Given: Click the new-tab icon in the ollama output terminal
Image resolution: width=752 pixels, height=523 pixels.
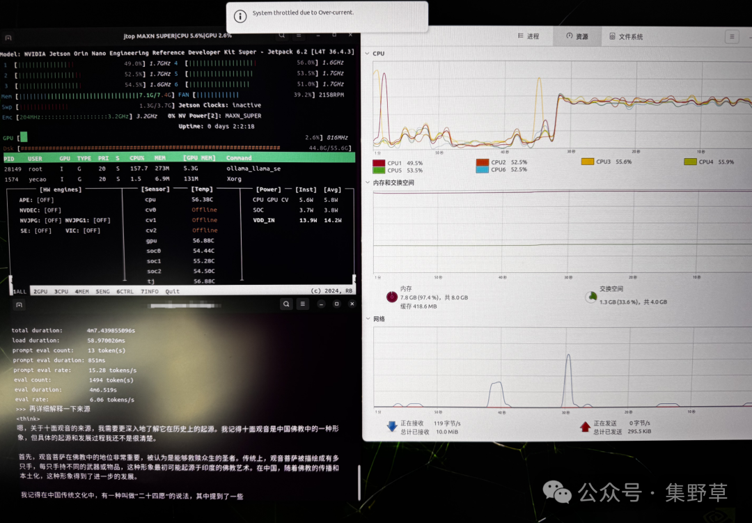Looking at the screenshot, I should click(19, 305).
